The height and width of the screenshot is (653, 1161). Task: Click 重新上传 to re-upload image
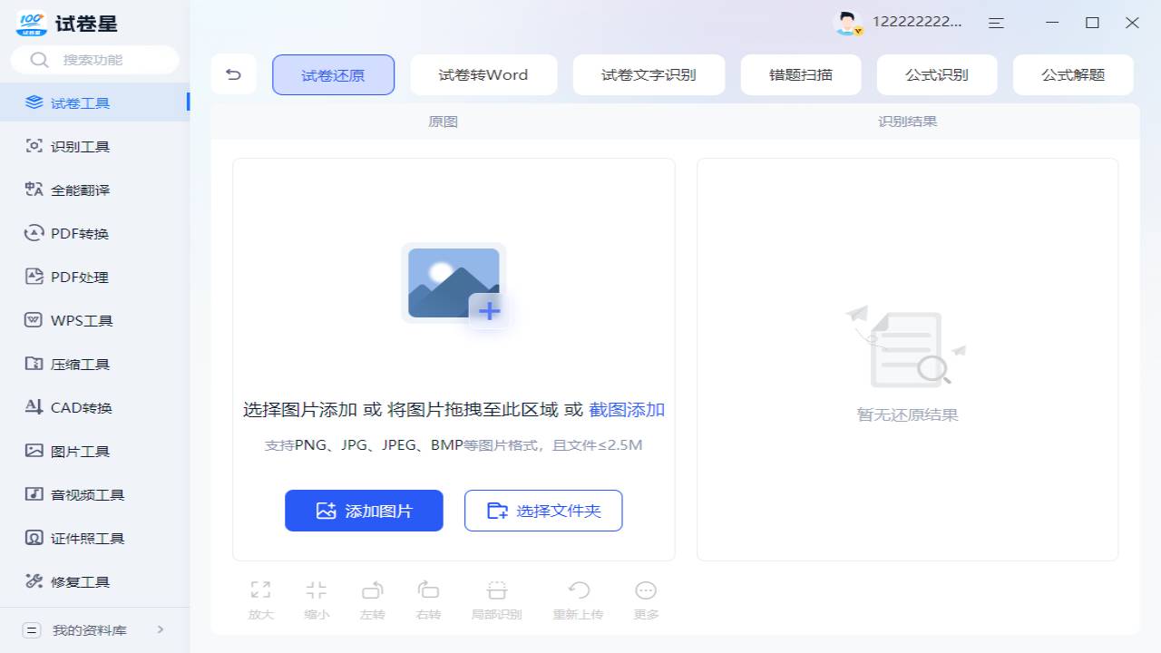click(578, 599)
